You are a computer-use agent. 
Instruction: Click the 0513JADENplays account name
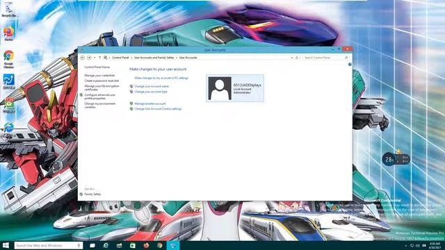(248, 85)
